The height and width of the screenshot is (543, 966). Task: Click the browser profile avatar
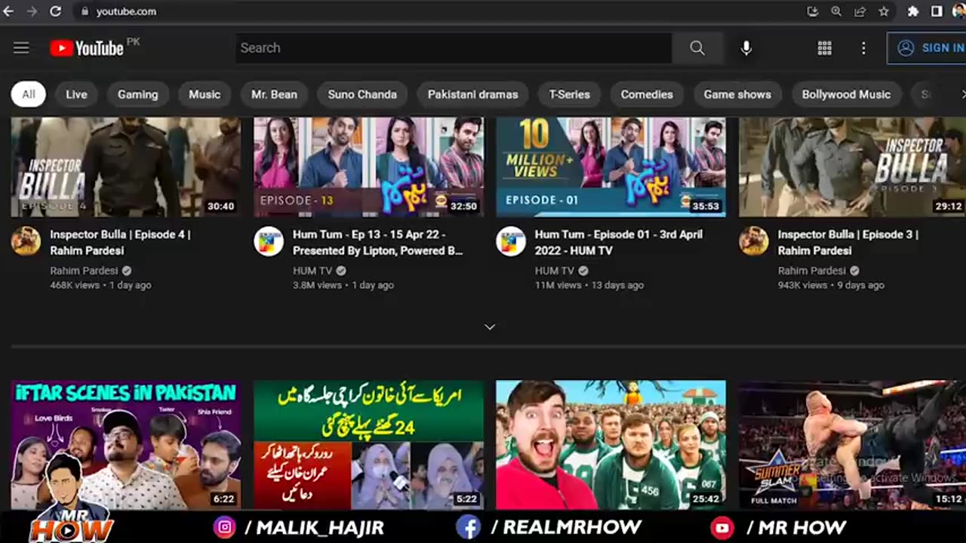click(x=959, y=11)
